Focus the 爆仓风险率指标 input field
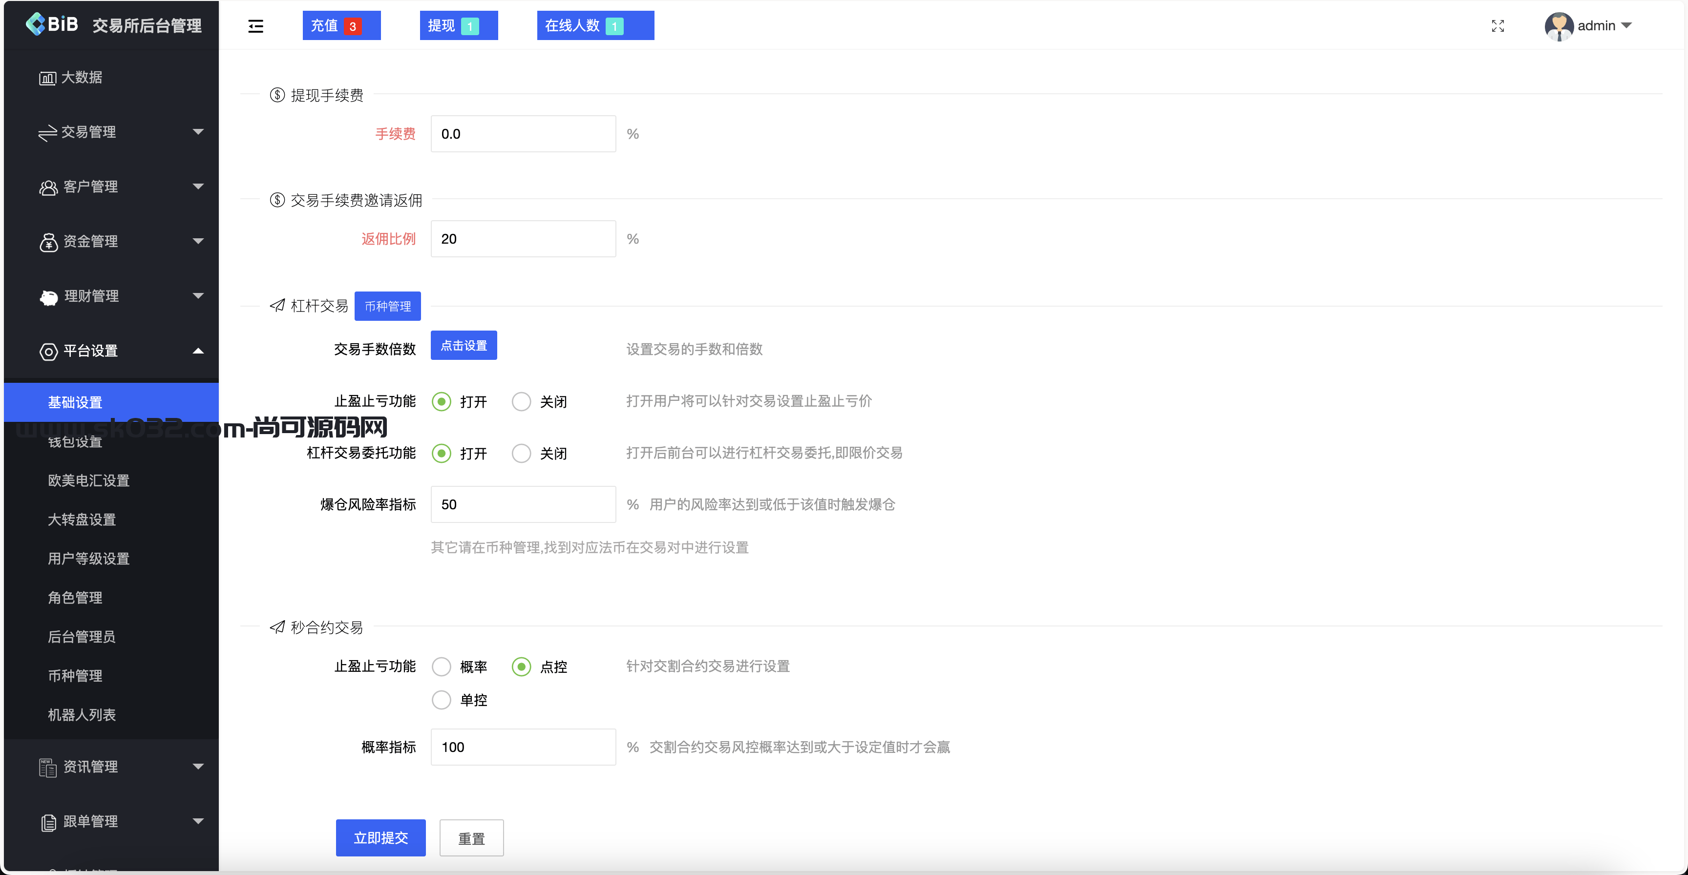This screenshot has width=1688, height=875. (x=523, y=504)
